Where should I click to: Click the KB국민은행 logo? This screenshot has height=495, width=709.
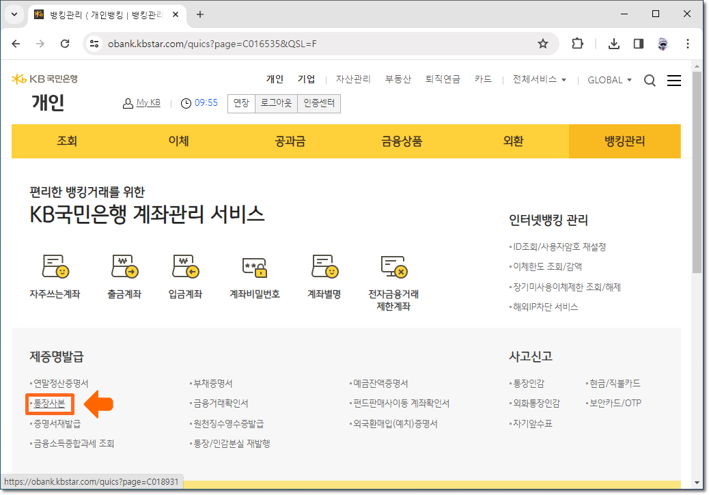[x=45, y=79]
